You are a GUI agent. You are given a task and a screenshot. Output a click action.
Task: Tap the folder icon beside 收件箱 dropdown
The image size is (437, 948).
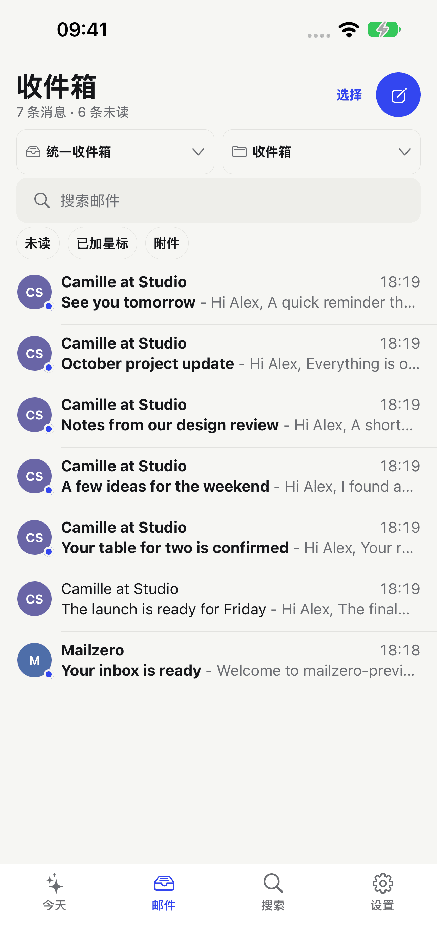[240, 152]
